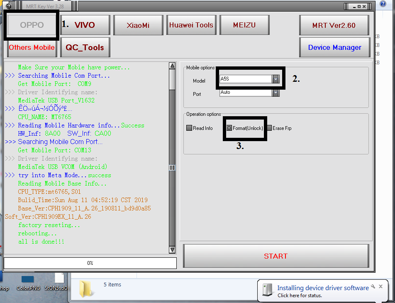Image resolution: width=395 pixels, height=303 pixels.
Task: Close the driver notification balloon
Action: pyautogui.click(x=380, y=286)
